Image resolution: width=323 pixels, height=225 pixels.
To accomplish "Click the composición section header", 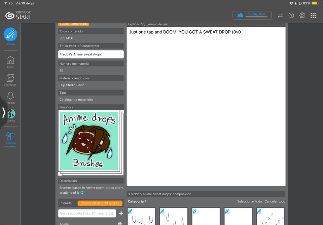I will (x=206, y=194).
